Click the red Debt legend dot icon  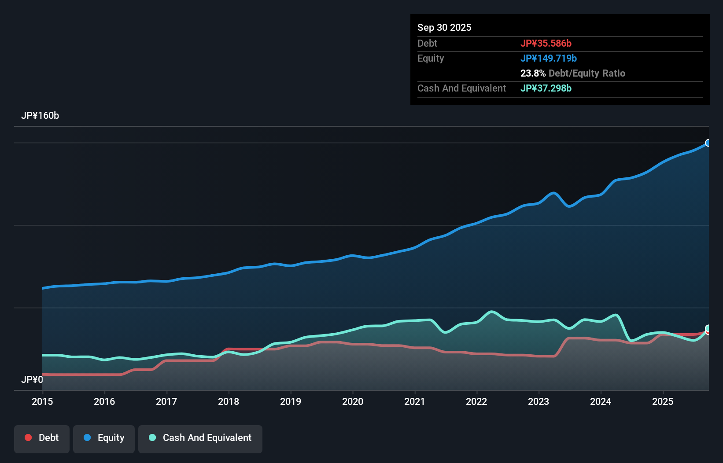click(27, 437)
